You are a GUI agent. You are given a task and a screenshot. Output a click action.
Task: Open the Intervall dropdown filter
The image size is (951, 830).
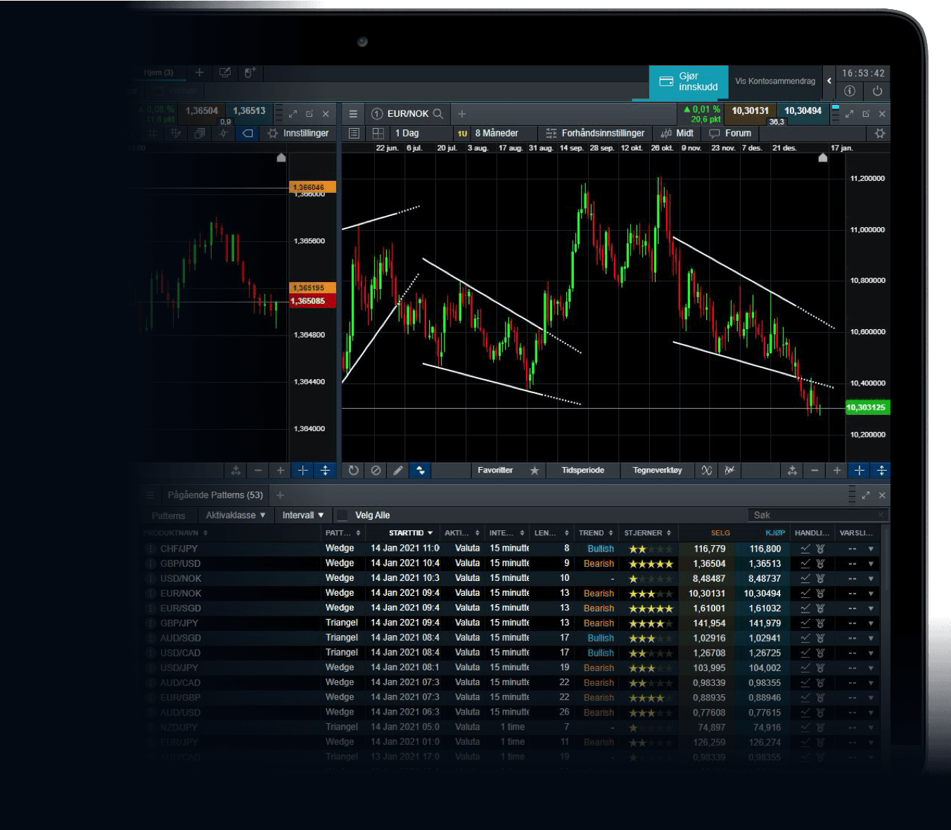[x=303, y=516]
